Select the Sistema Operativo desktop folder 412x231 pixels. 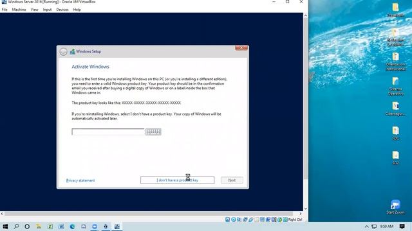395,87
